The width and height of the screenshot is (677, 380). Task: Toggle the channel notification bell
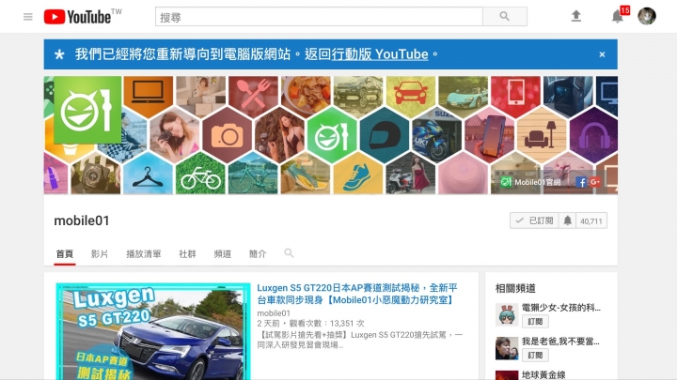[567, 220]
